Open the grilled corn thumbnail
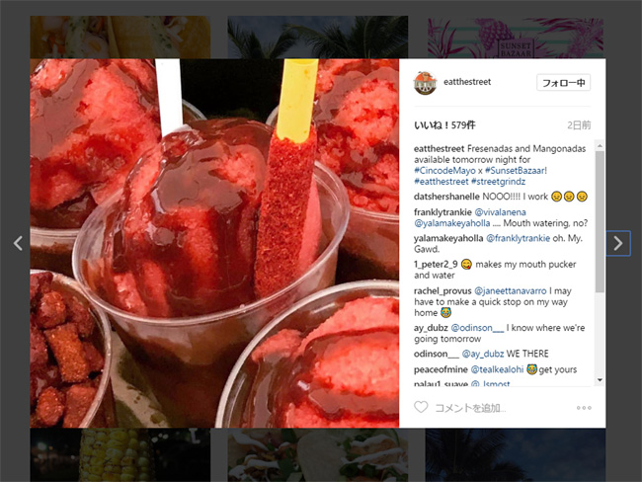642x482 pixels. coord(120,455)
